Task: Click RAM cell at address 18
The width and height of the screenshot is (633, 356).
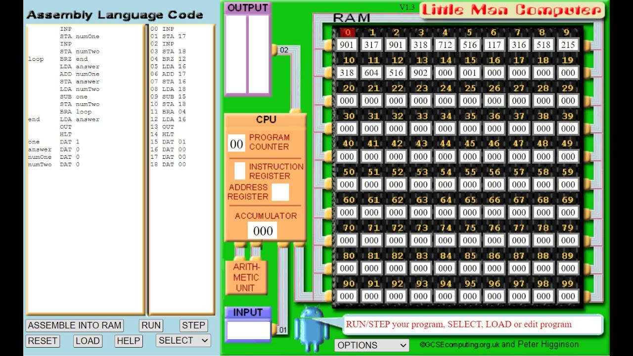Action: [543, 73]
